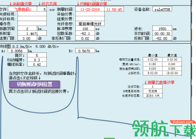Click the 反射门限 value -52.00
Viewport: 196px width, 139px height.
coord(162,38)
